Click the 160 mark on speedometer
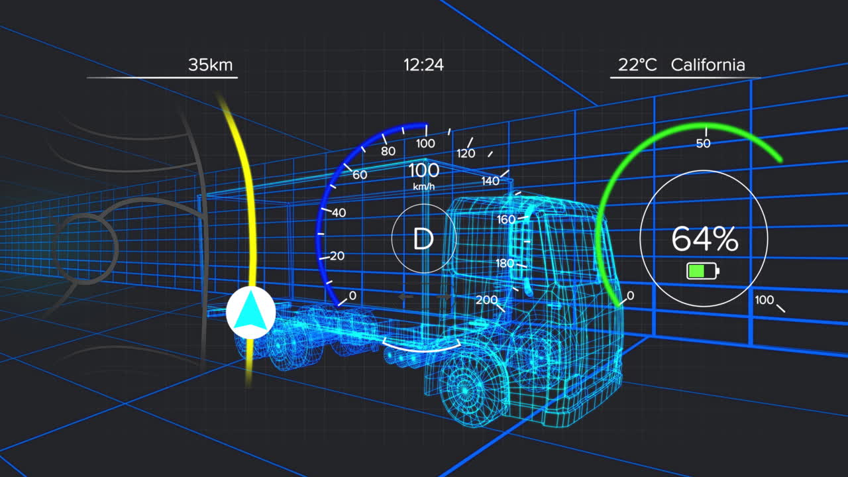This screenshot has width=848, height=477. 505,219
